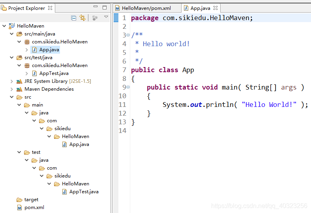Click package icon of com.sikiedu.HelloMaven in src/test/java
Screen dimensions: 311x213
click(x=27, y=65)
